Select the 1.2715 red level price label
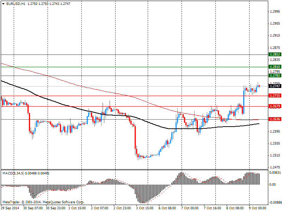 tap(275, 95)
